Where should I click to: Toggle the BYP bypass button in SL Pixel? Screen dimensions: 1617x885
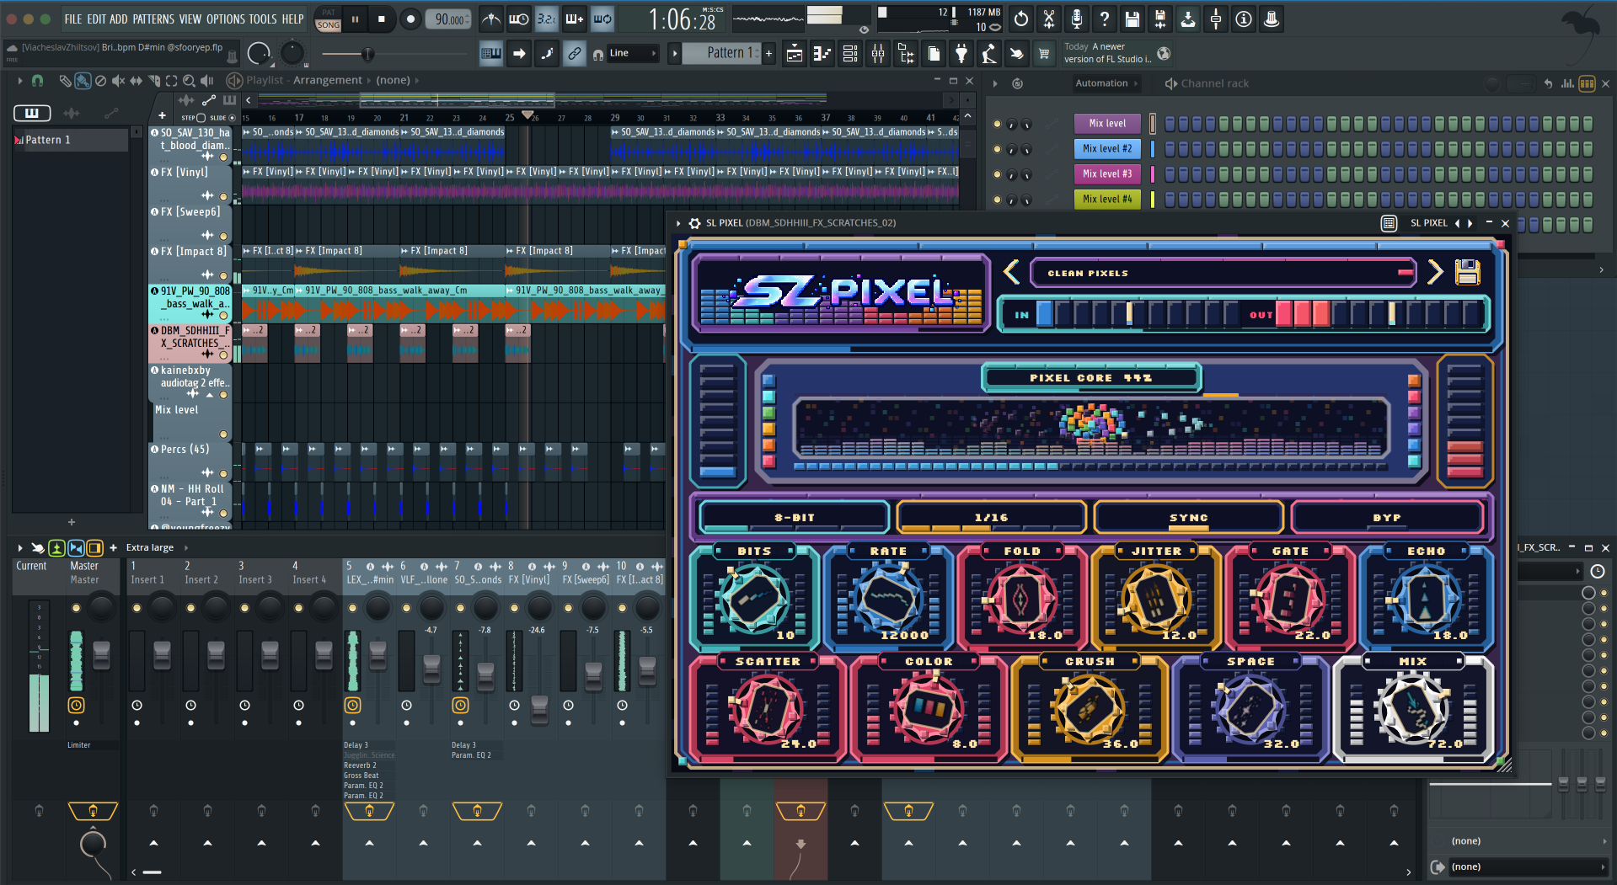point(1387,517)
